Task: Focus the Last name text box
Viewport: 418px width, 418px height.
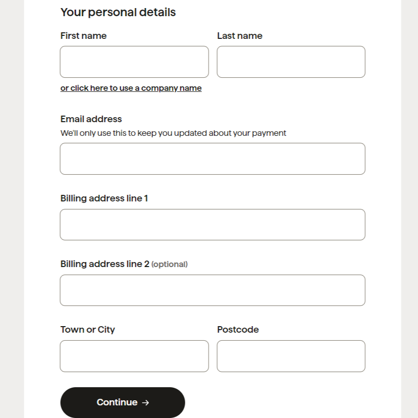Action: [291, 62]
